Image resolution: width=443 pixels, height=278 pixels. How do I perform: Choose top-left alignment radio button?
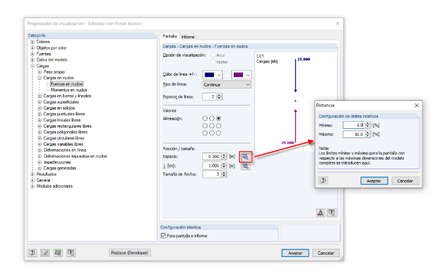(205, 118)
